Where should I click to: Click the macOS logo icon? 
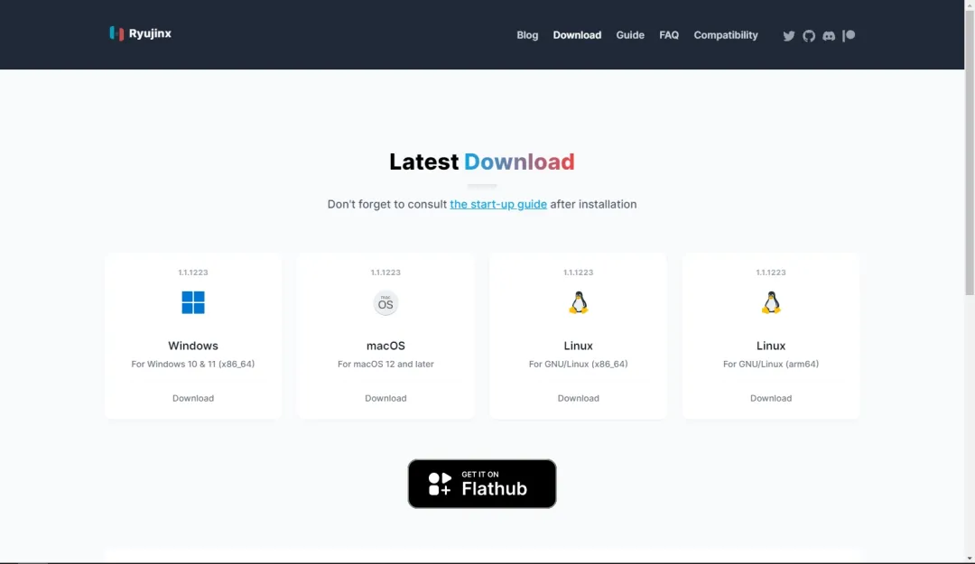[385, 303]
